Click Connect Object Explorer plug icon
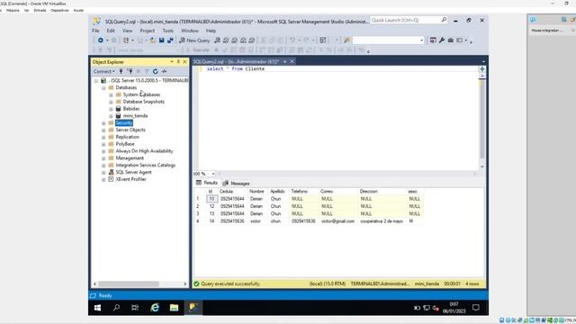Viewport: 576px width, 324px height. [x=121, y=71]
